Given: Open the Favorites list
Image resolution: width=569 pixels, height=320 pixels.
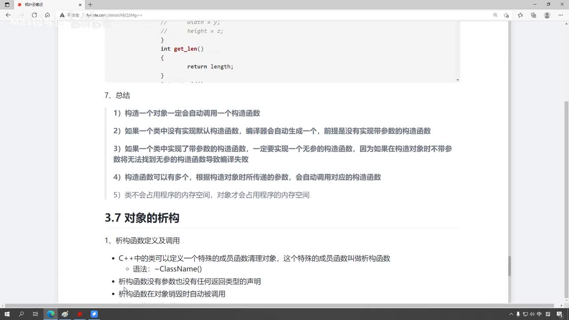Looking at the screenshot, I should [520, 15].
